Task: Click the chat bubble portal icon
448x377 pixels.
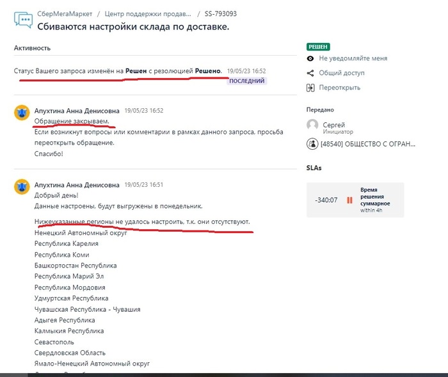Action: pyautogui.click(x=23, y=19)
